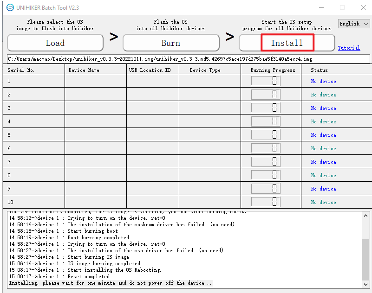Image resolution: width=372 pixels, height=293 pixels.
Task: Select serial number 10 row
Action: [33, 202]
